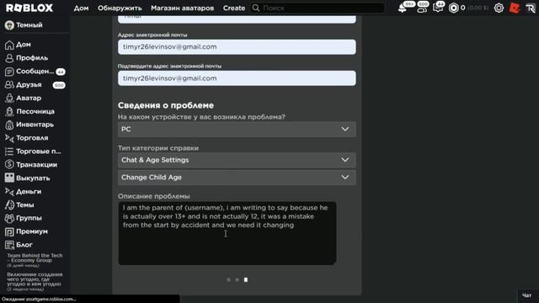The image size is (539, 303).
Task: Go to Create in top navigation
Action: [x=234, y=8]
